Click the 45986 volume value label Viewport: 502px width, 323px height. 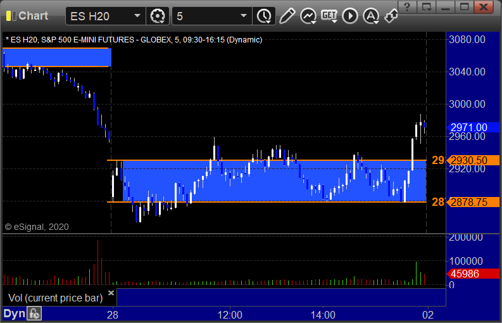(x=473, y=274)
